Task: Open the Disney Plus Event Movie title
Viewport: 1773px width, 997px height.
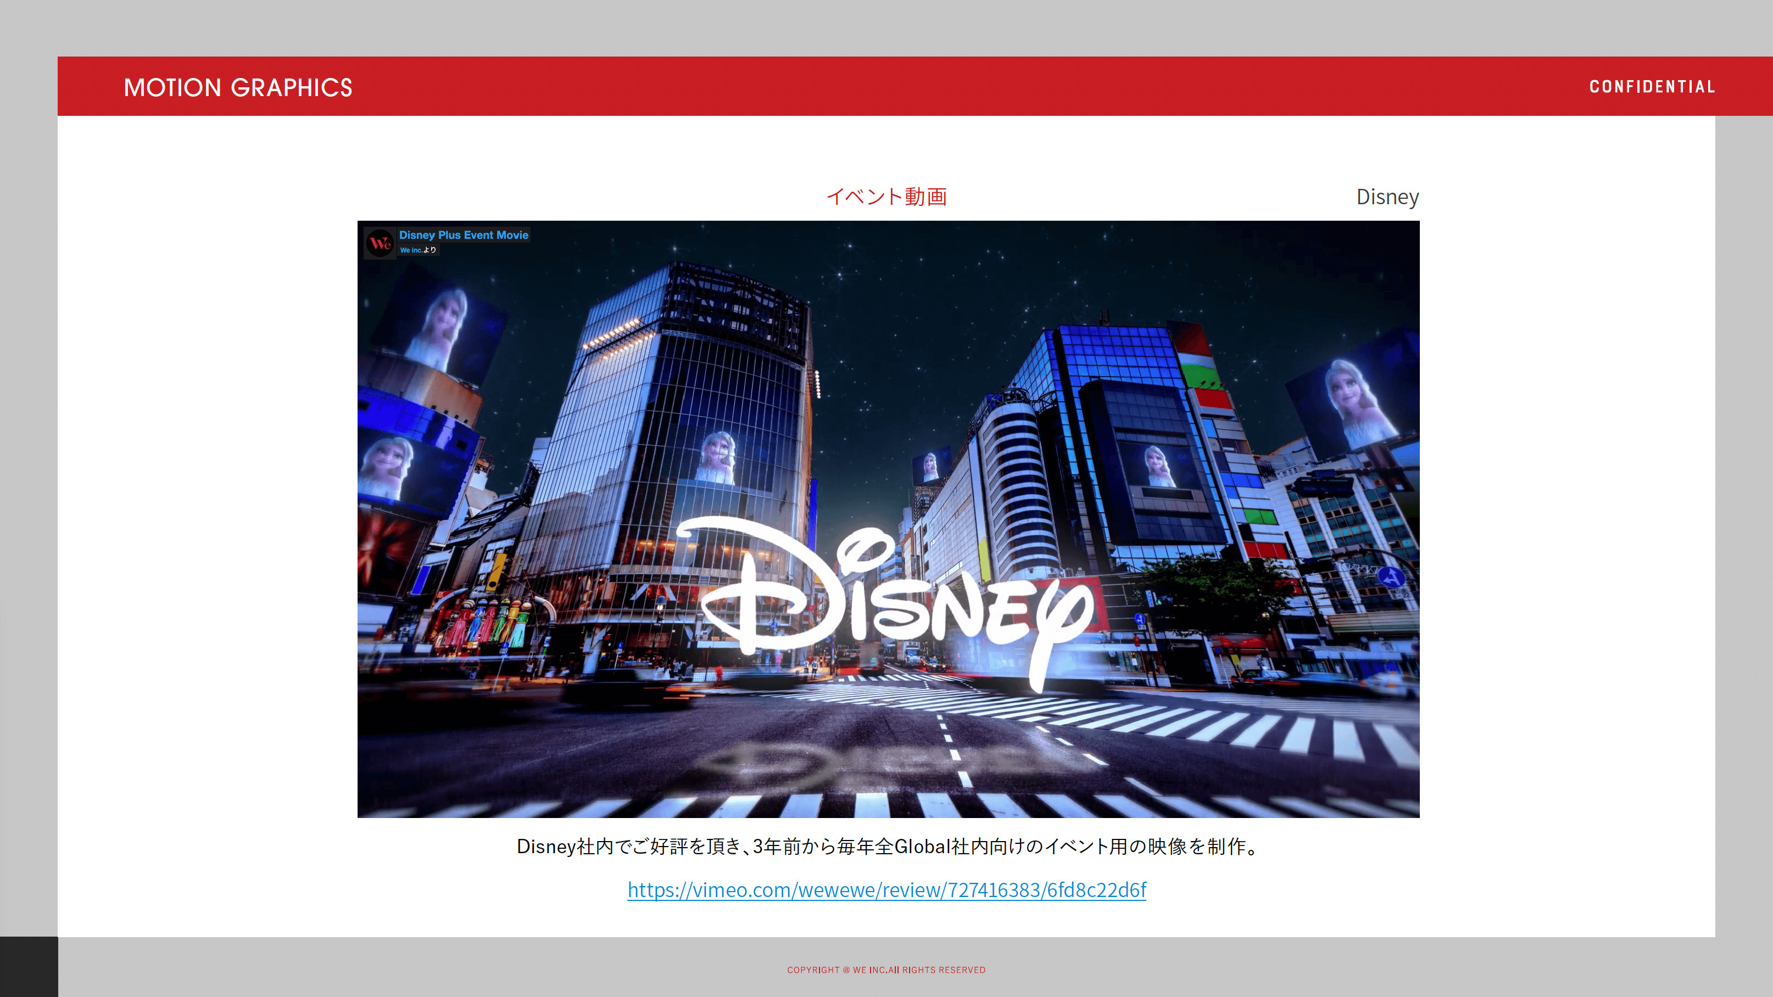Action: (x=463, y=234)
